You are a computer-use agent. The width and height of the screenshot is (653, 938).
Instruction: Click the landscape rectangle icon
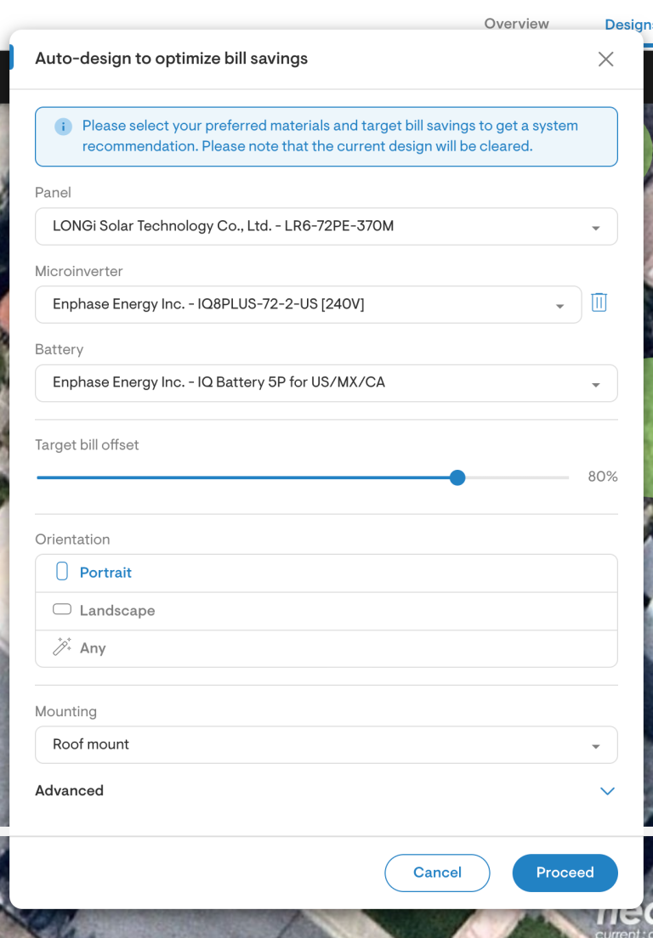click(61, 609)
